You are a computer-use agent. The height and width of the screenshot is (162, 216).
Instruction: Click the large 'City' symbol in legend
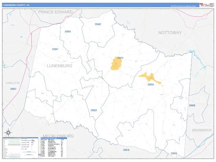[33, 140]
